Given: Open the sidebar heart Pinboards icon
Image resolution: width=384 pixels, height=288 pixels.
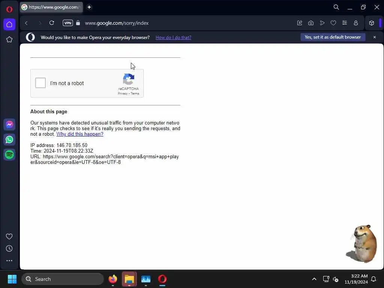Looking at the screenshot, I should [9, 236].
